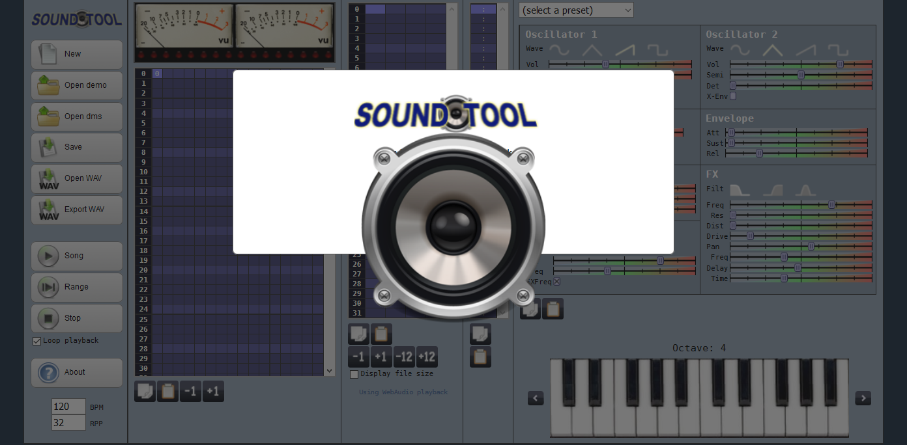Click the Open dms button
Viewport: 907px width, 445px height.
pyautogui.click(x=77, y=116)
